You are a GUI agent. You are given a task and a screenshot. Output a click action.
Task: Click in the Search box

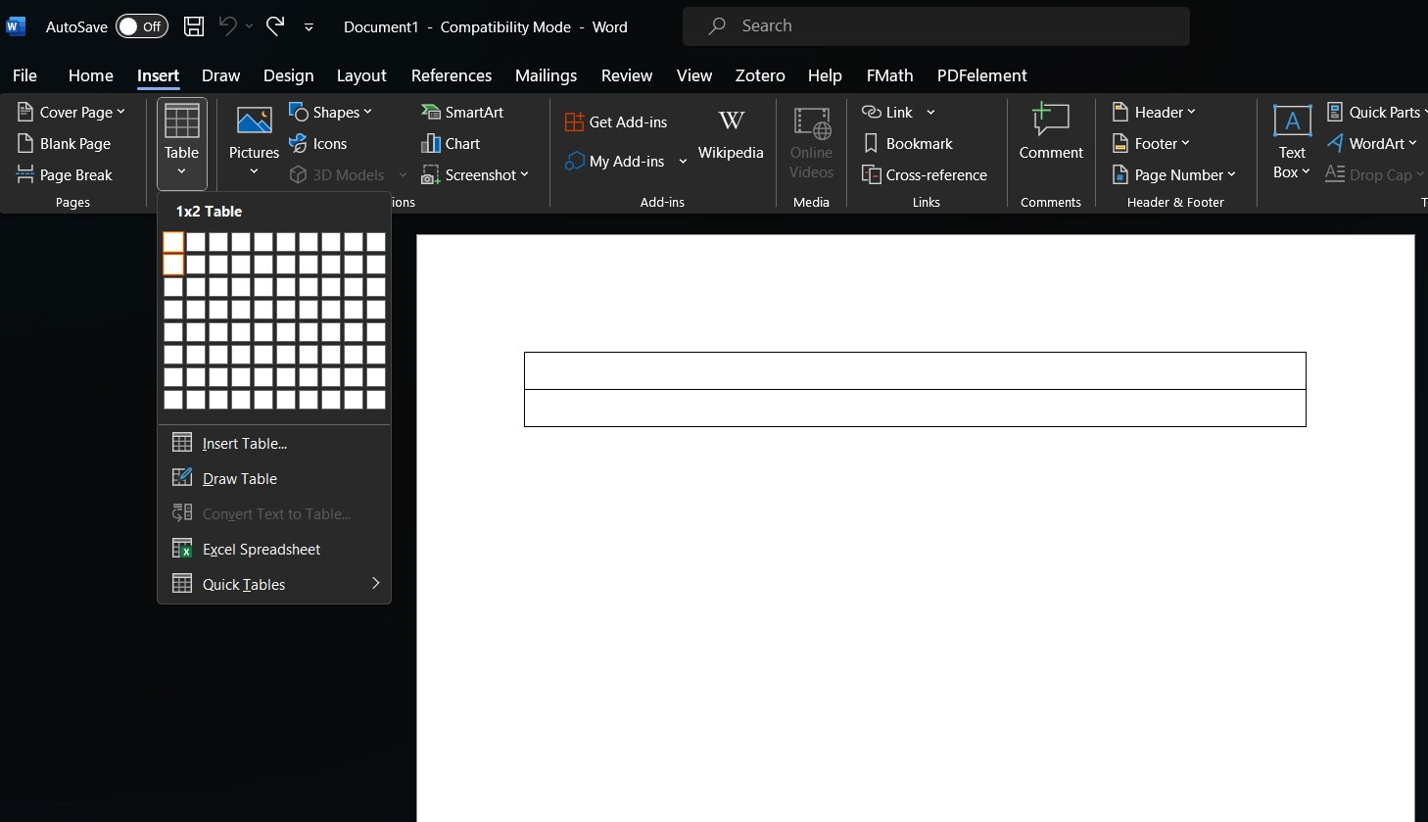935,26
